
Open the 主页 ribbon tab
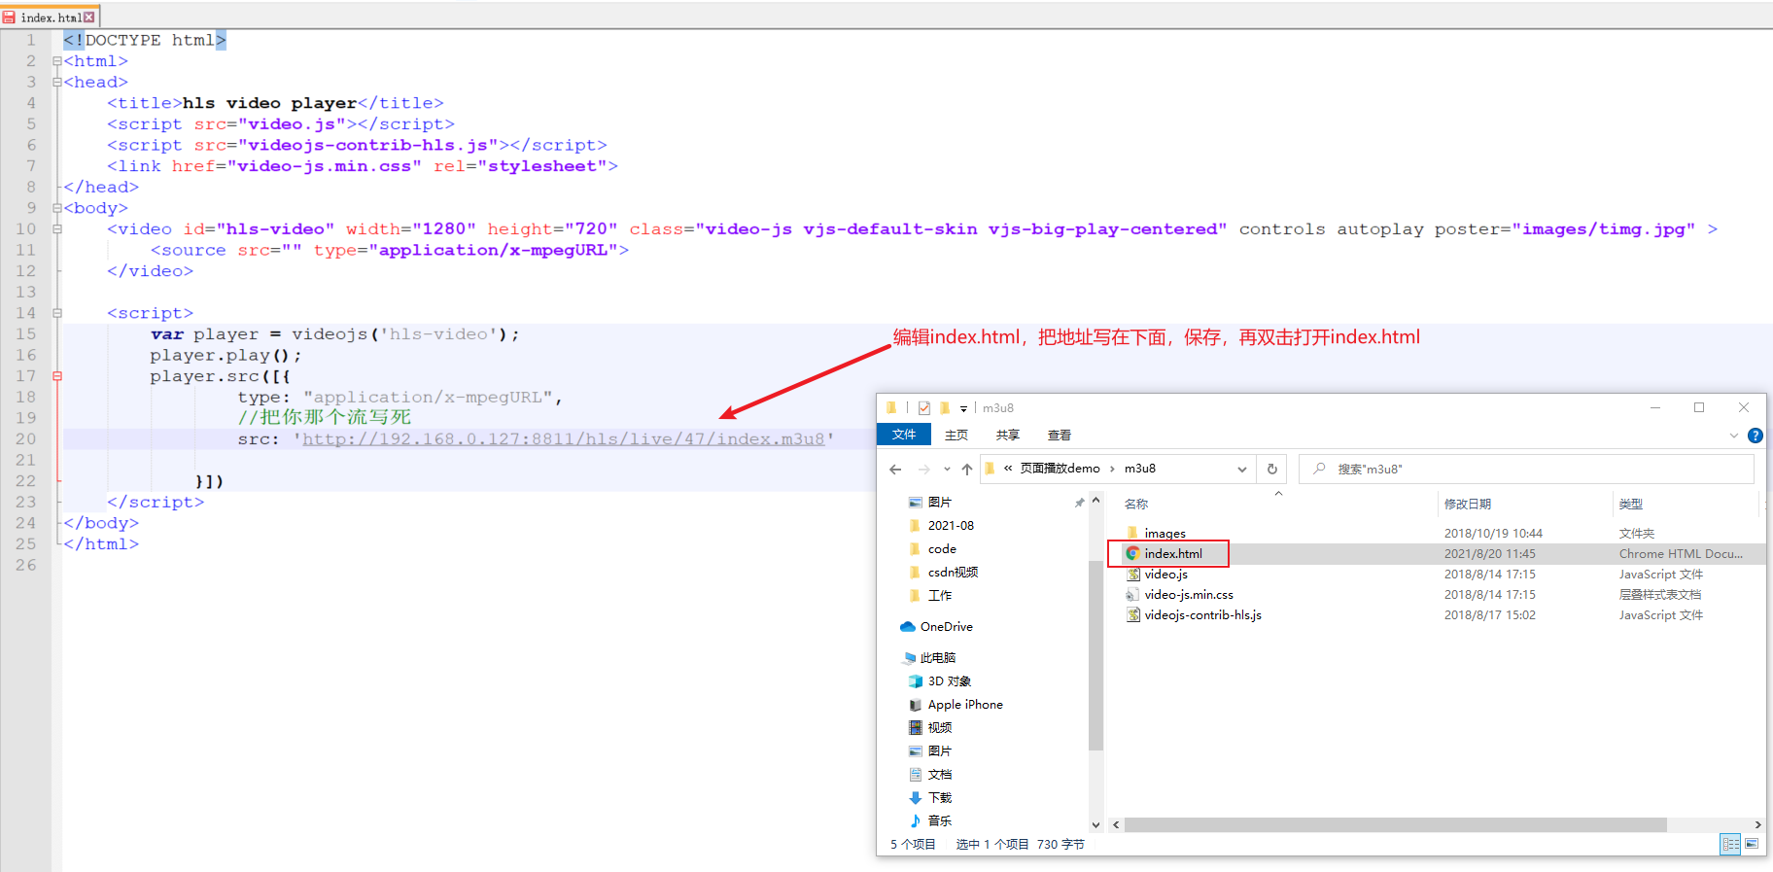coord(956,435)
